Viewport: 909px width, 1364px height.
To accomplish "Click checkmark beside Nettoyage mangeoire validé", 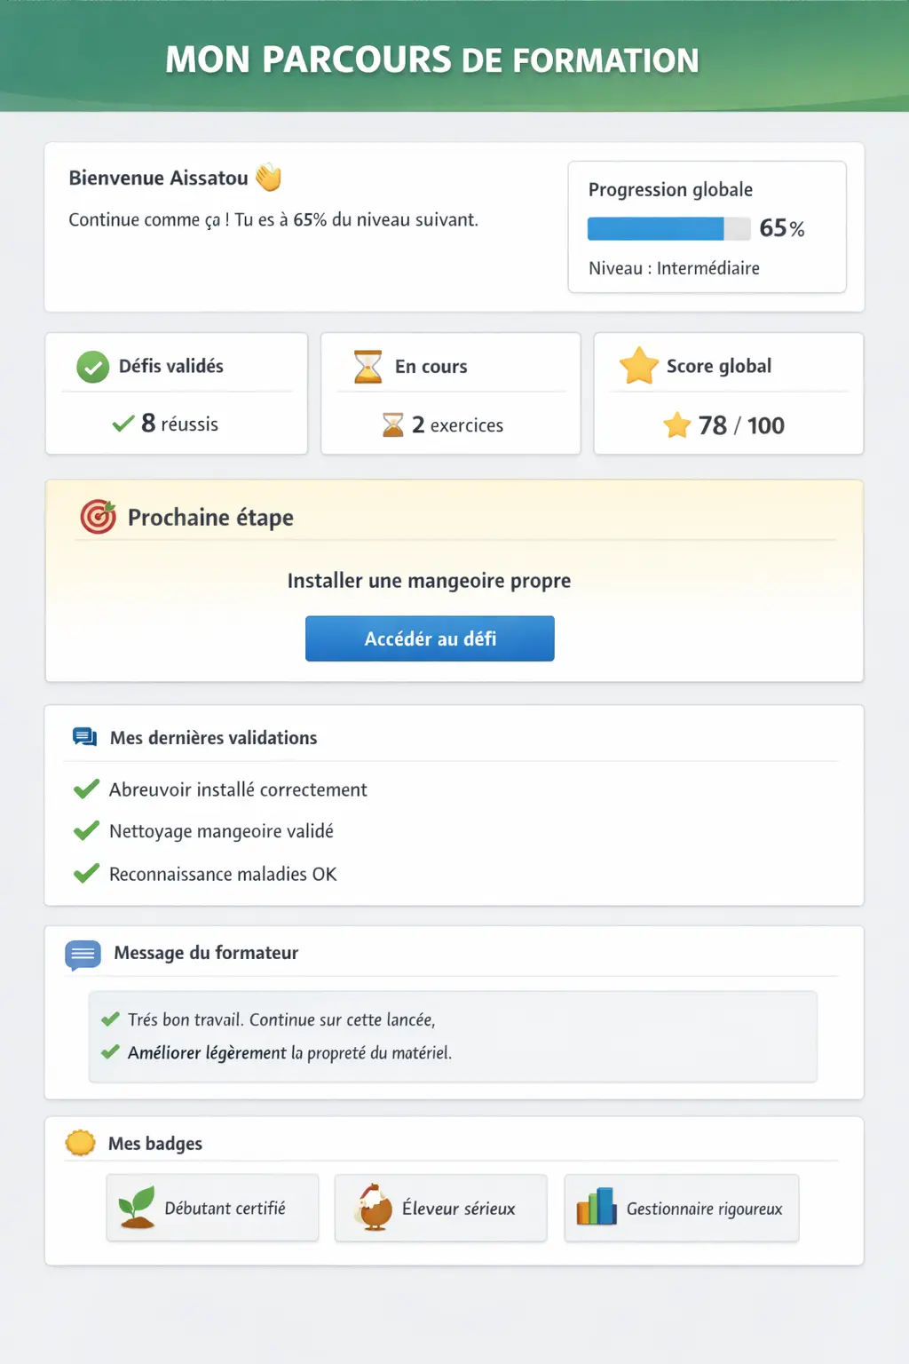I will pos(86,831).
